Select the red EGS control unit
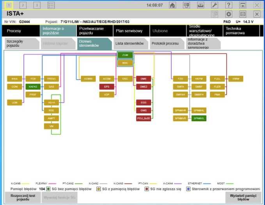 (144, 102)
